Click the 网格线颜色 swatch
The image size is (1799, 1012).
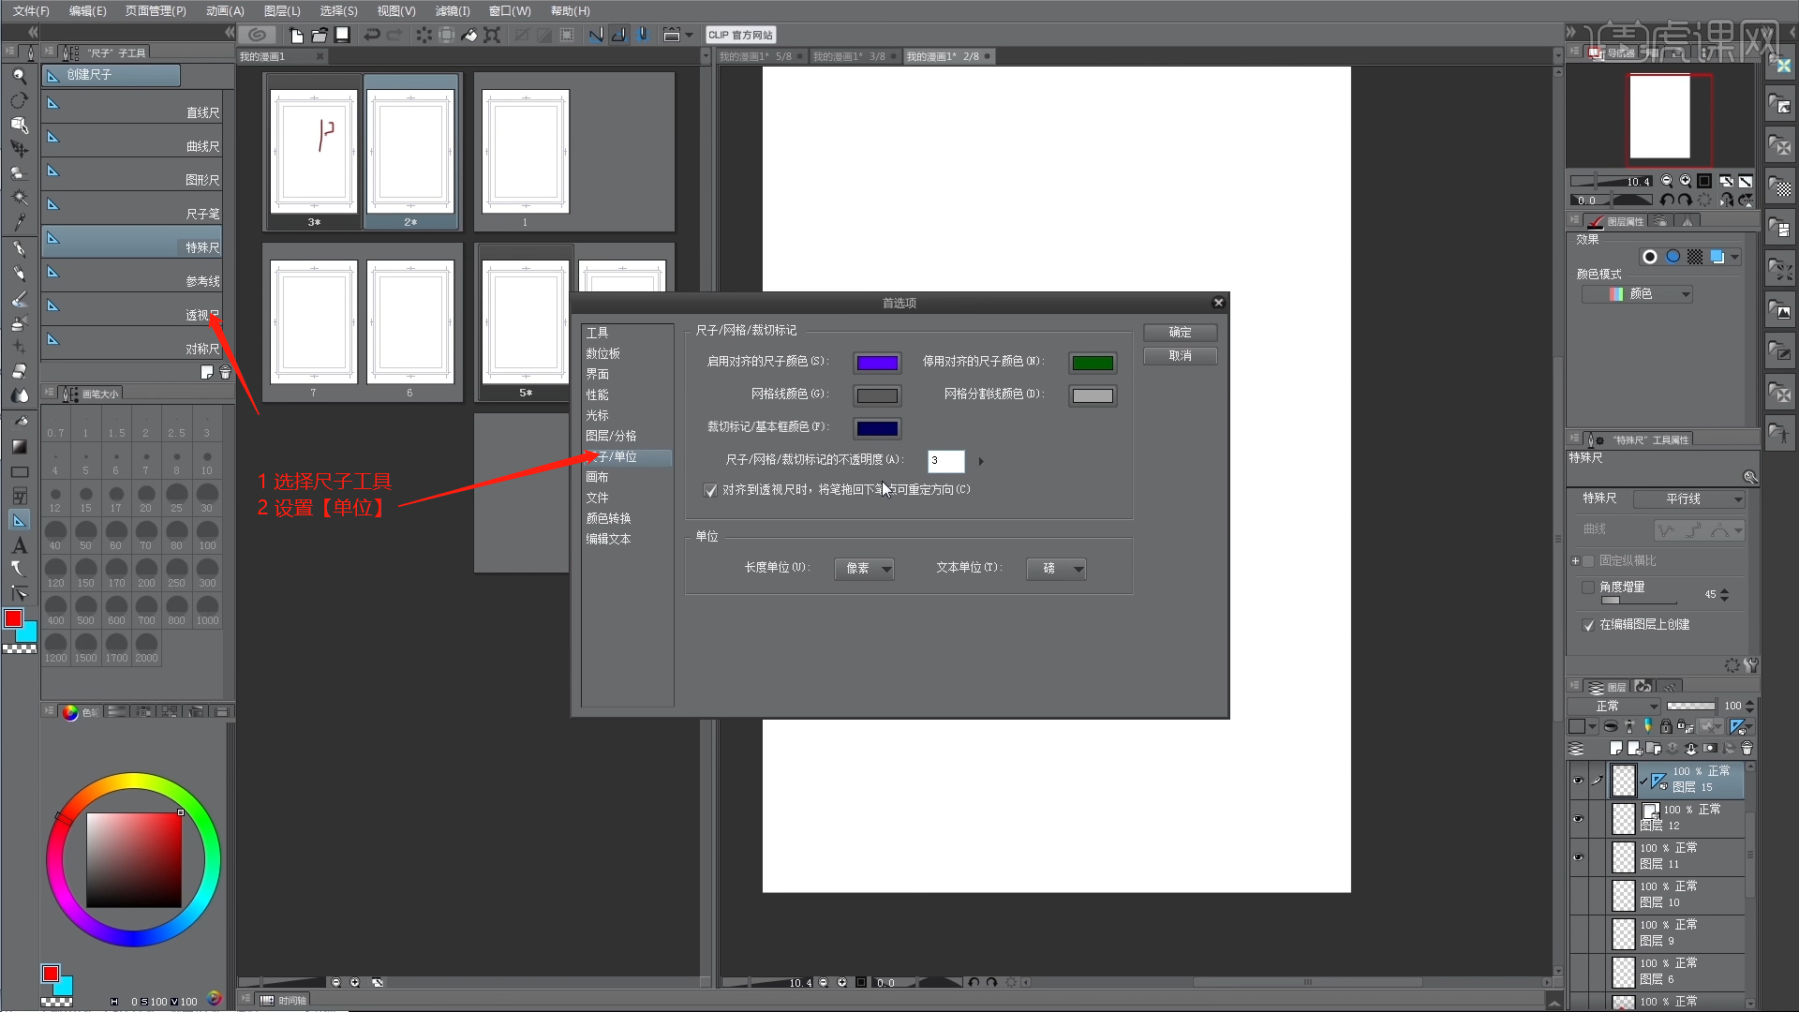click(877, 395)
